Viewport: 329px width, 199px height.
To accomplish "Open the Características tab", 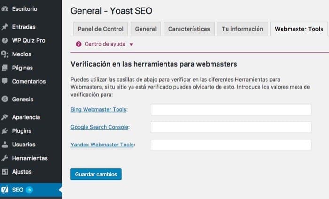I will click(x=189, y=29).
